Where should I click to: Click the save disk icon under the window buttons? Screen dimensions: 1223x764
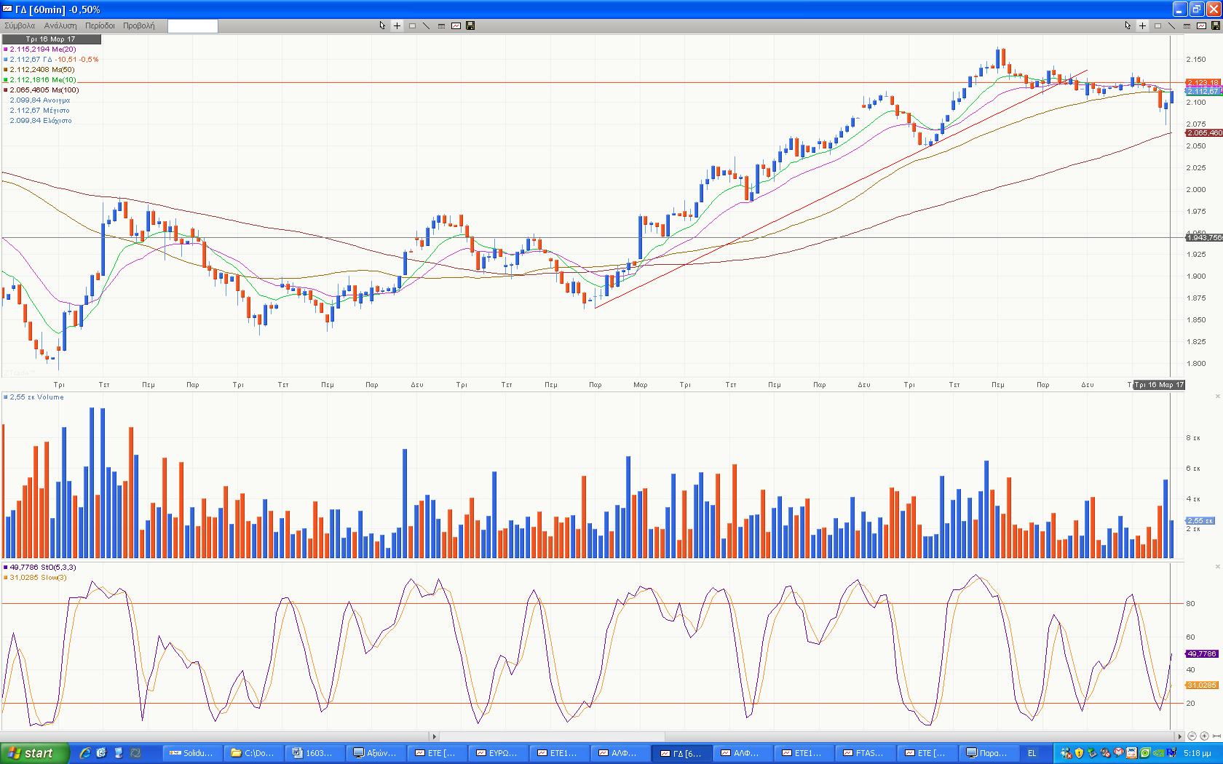(1216, 25)
